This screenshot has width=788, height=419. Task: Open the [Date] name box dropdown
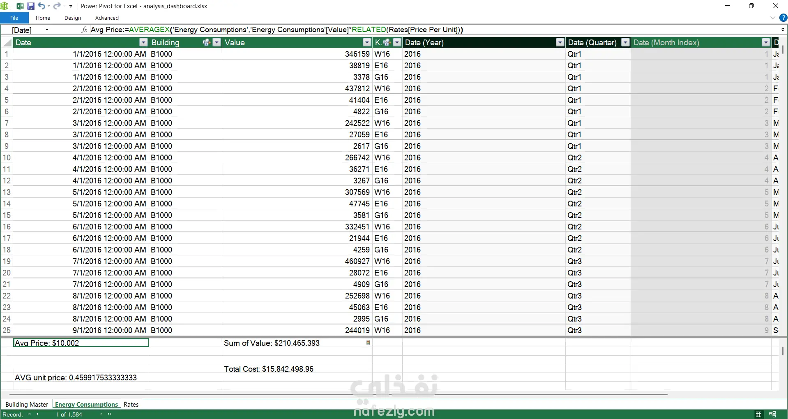point(47,30)
